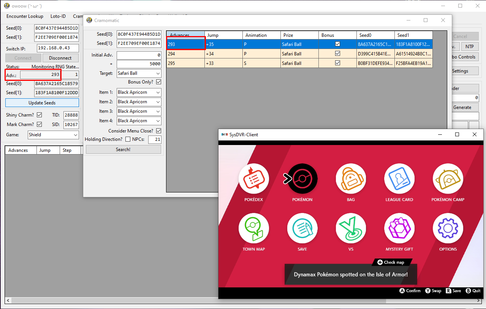Sort results by Advances column header
Viewport: 486px width, 309px height.
pos(185,35)
